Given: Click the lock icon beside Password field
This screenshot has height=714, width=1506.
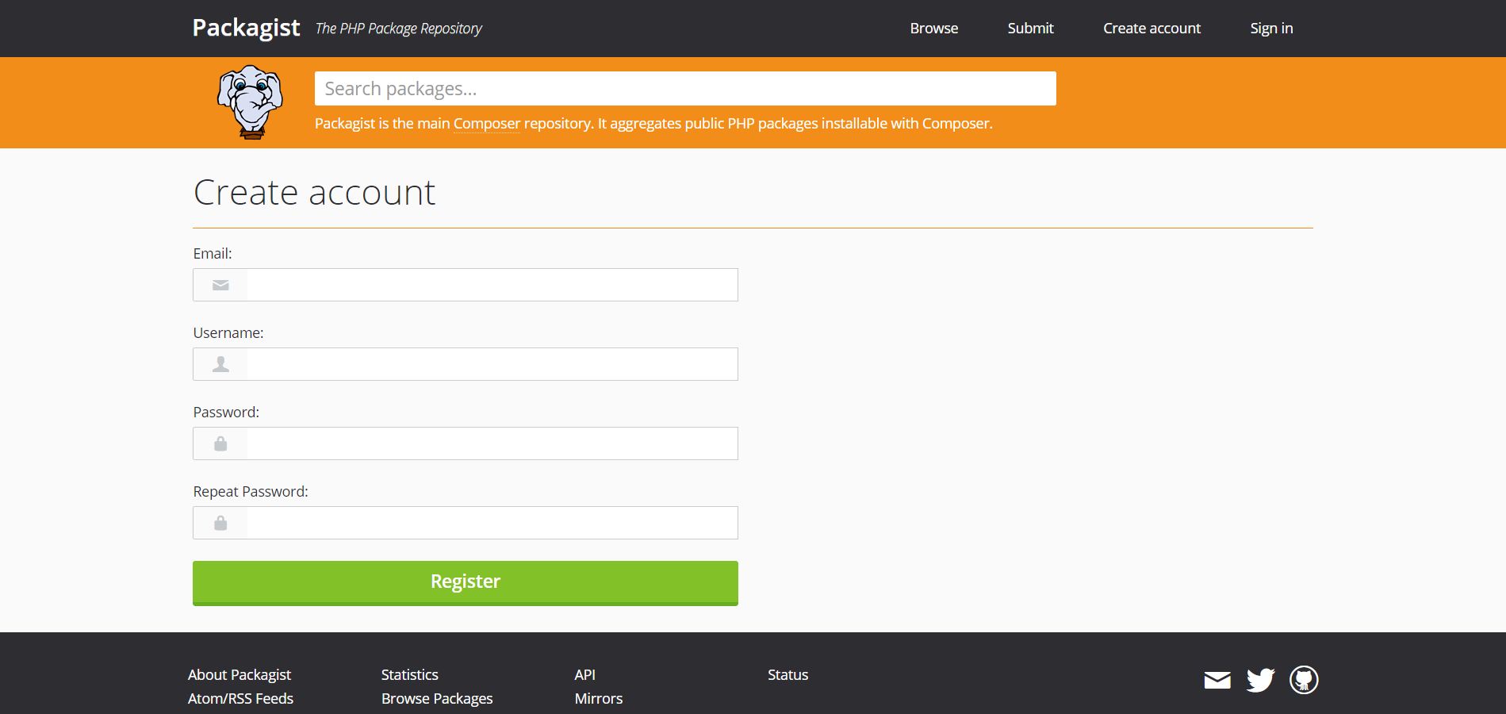Looking at the screenshot, I should 220,443.
